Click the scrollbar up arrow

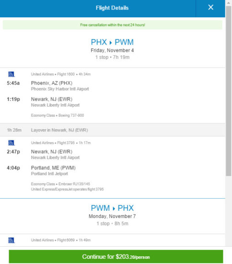(229, 3)
